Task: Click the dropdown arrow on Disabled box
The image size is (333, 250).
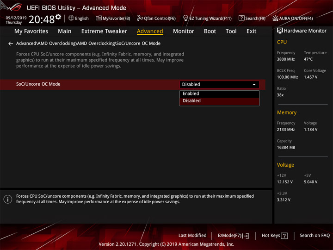Action: (x=254, y=85)
